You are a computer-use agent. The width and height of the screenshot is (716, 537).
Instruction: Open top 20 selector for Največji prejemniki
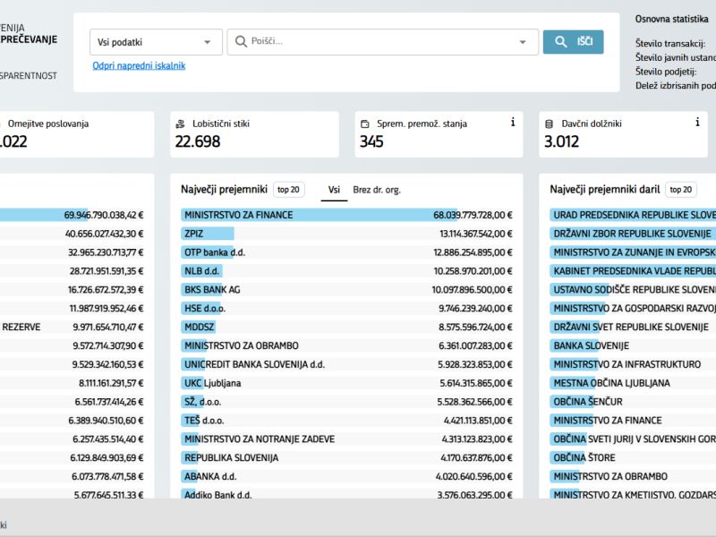click(289, 190)
